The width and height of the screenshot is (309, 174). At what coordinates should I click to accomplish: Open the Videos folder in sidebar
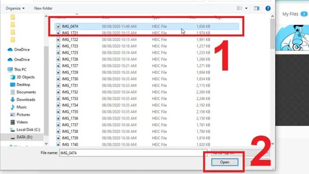(x=19, y=122)
